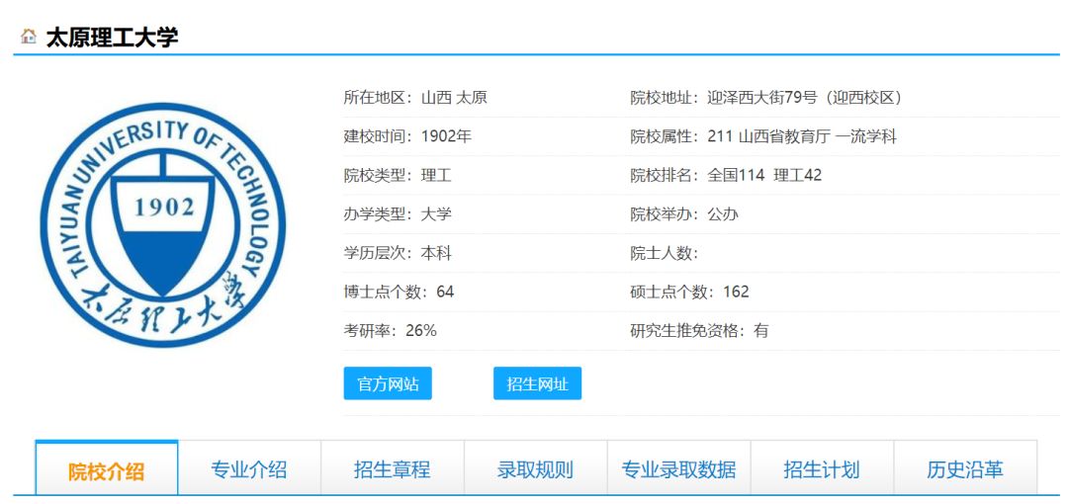Select the 院校介绍 tab
This screenshot has width=1068, height=504.
coord(106,469)
